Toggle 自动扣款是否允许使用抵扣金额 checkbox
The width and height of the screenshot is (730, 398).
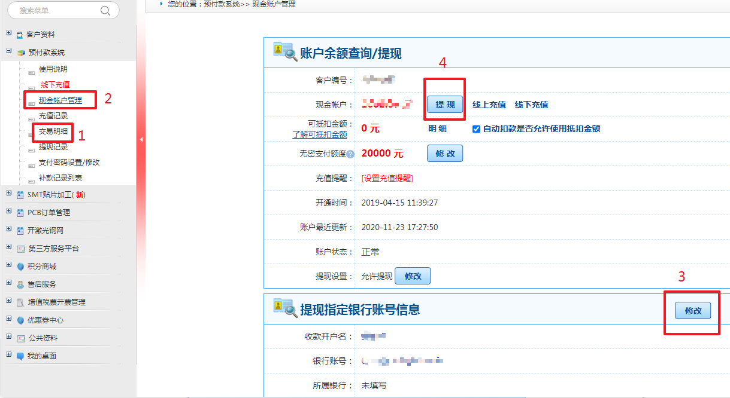coord(477,128)
